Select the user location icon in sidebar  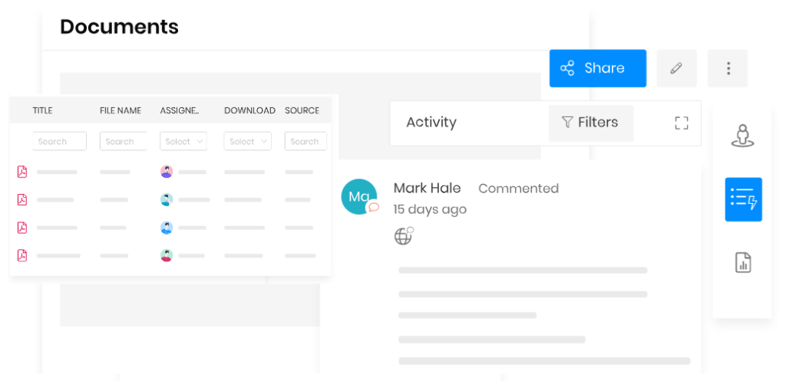click(x=742, y=136)
